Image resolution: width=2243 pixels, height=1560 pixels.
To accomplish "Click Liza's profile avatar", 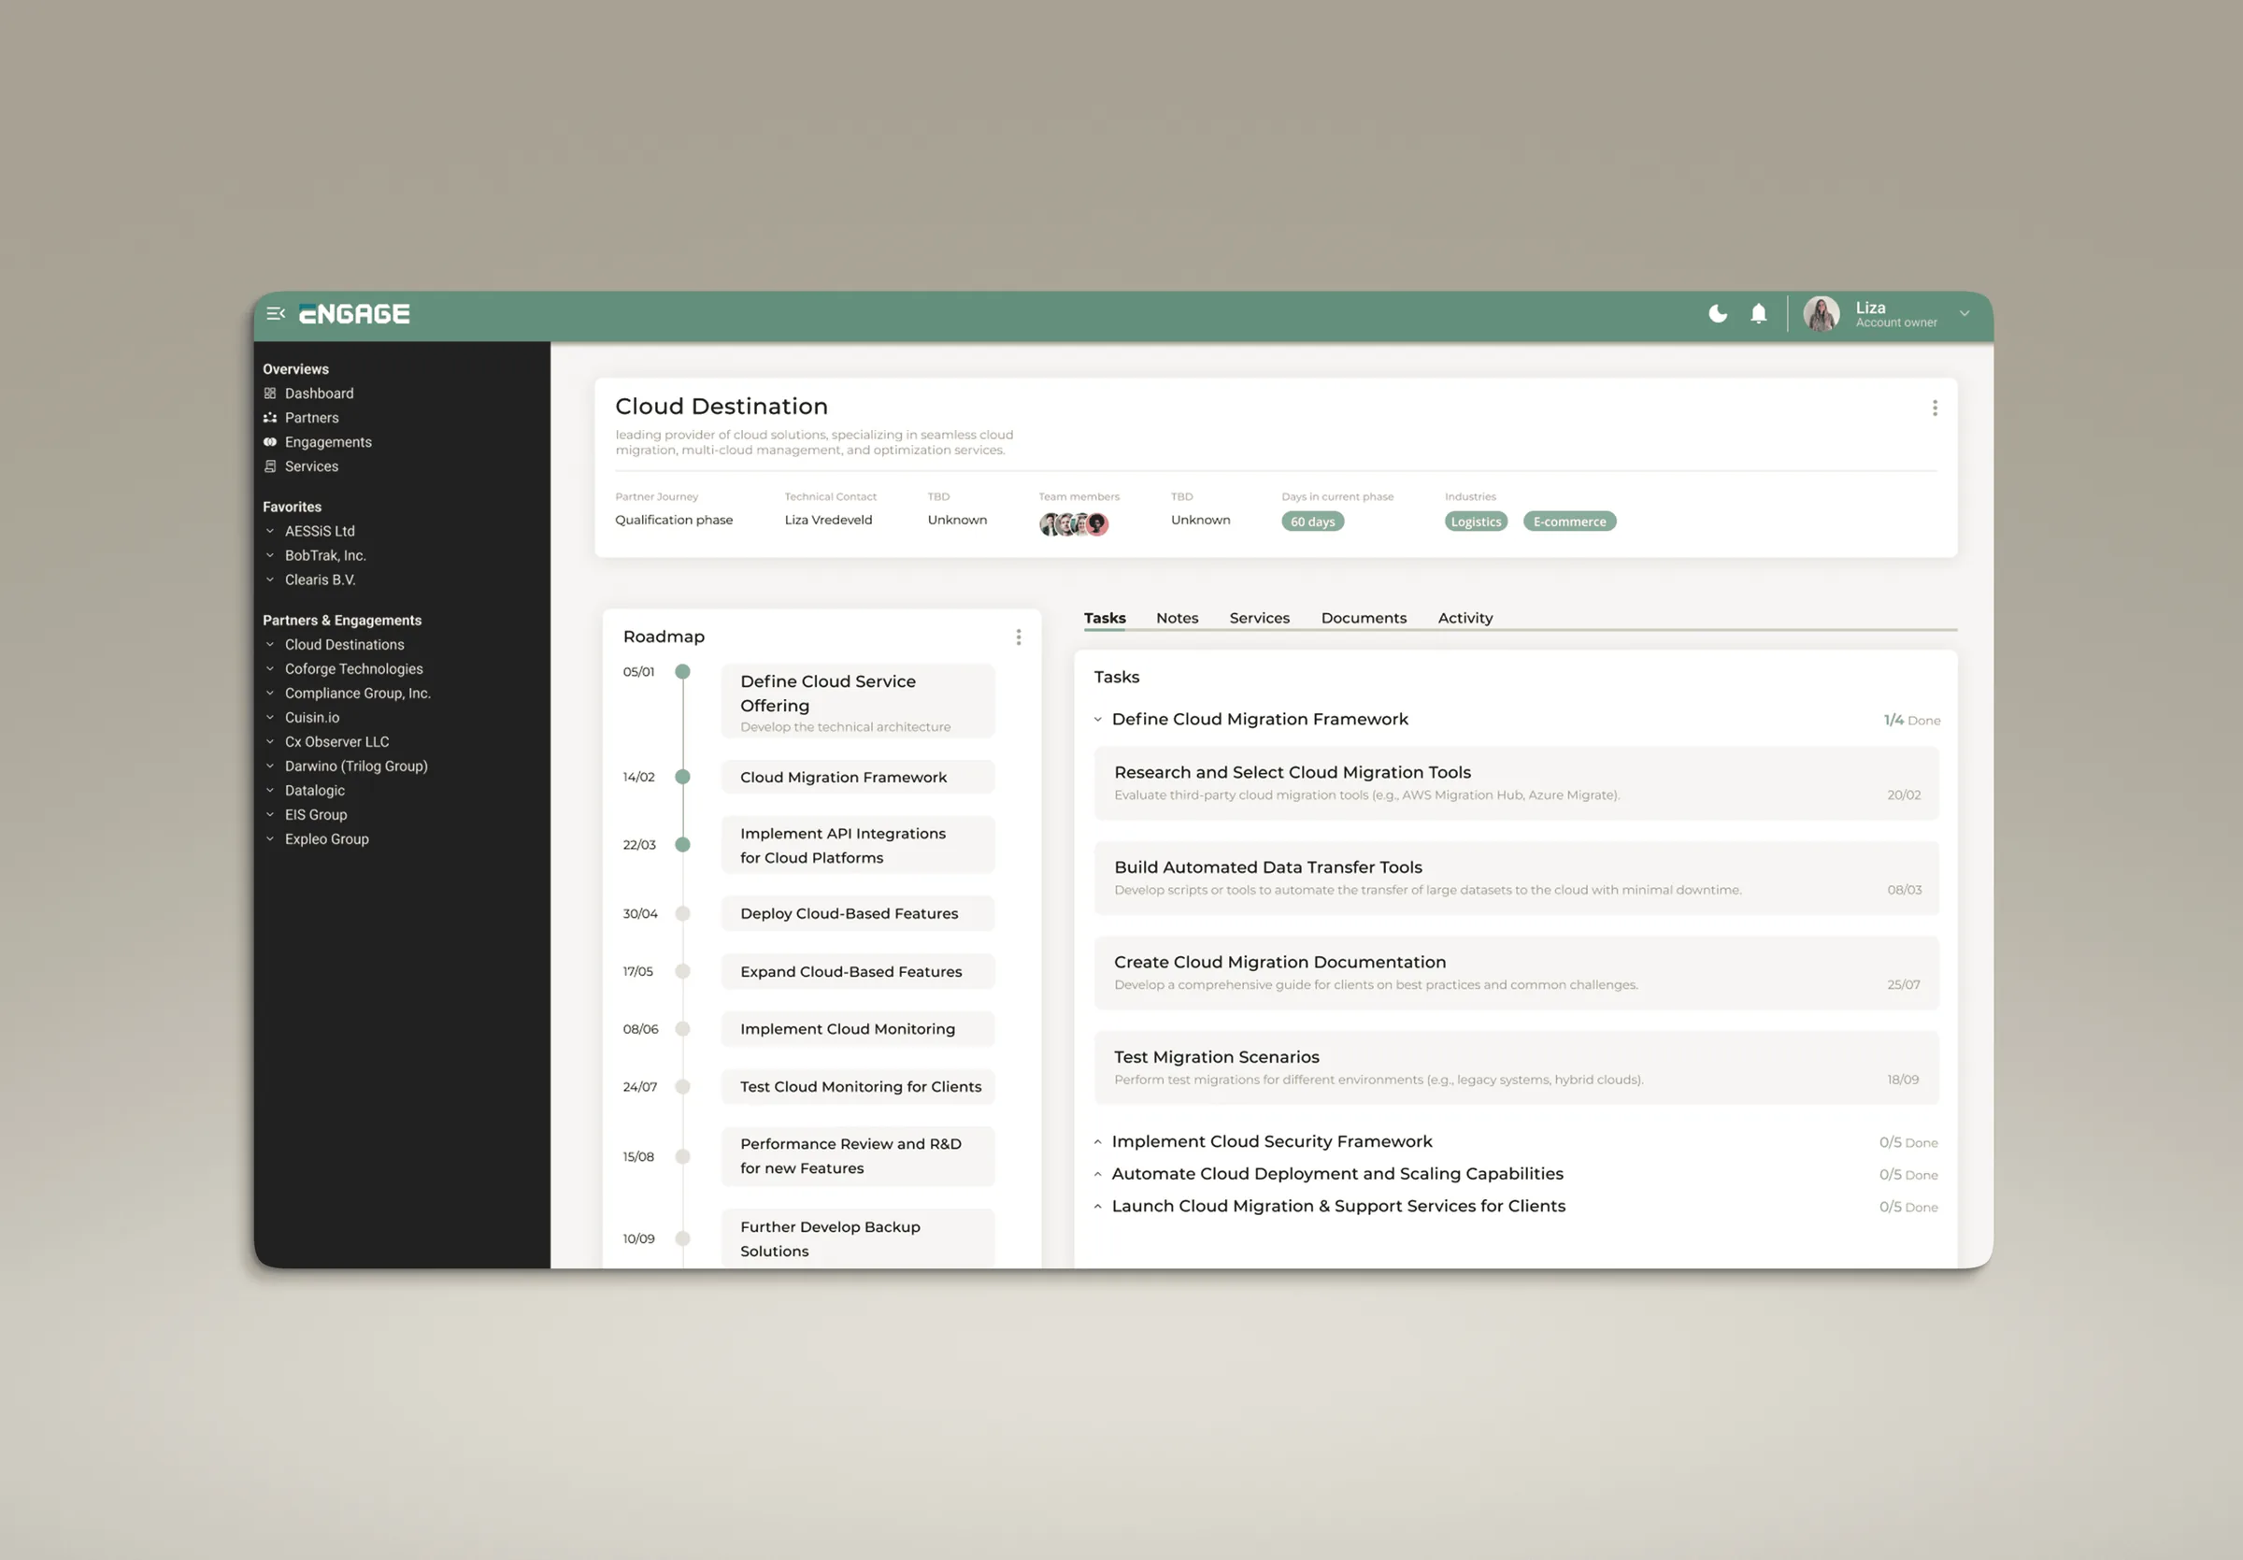I will coord(1821,313).
